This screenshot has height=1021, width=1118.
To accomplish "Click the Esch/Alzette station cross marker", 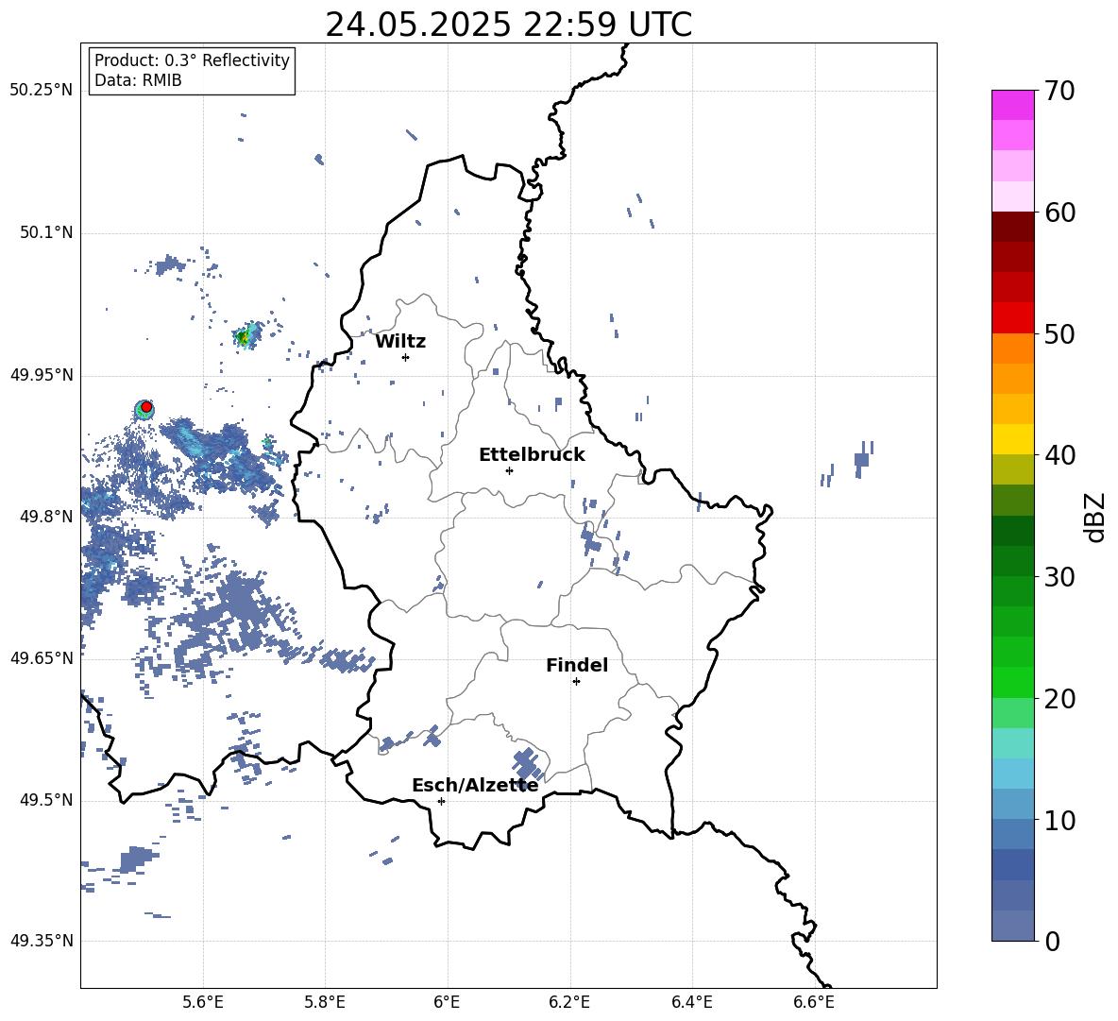I will pos(441,801).
